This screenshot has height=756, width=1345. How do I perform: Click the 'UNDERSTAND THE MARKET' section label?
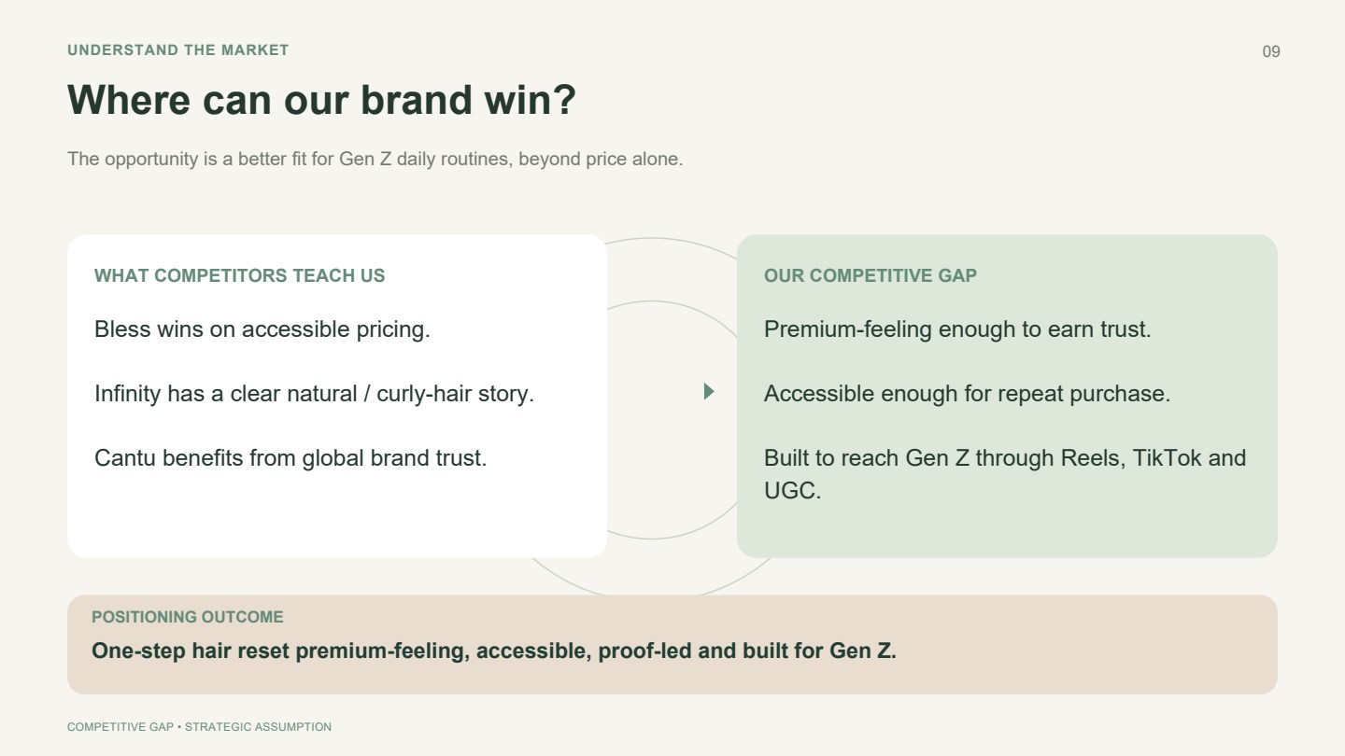click(x=178, y=50)
